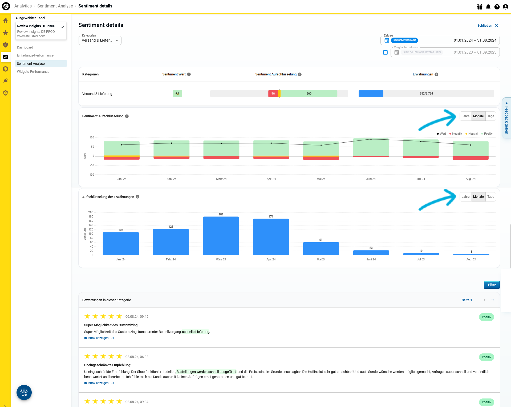Switch Erwähnungen chart to Tage

pos(490,197)
